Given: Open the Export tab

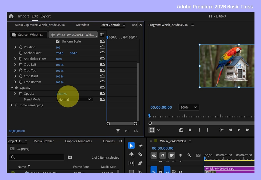Looking at the screenshot, I should [x=45, y=16].
